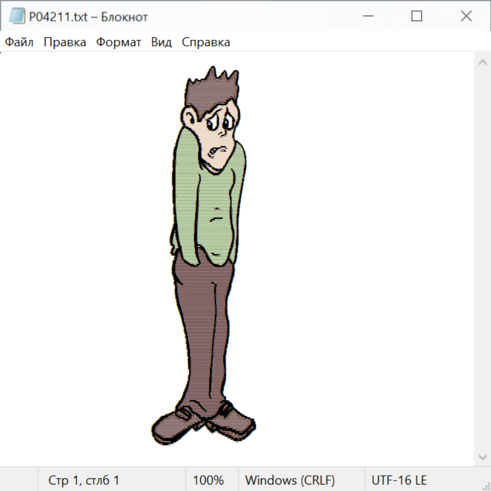
Task: Click the Стр 1, стлб 1 status indicator
Action: (84, 480)
